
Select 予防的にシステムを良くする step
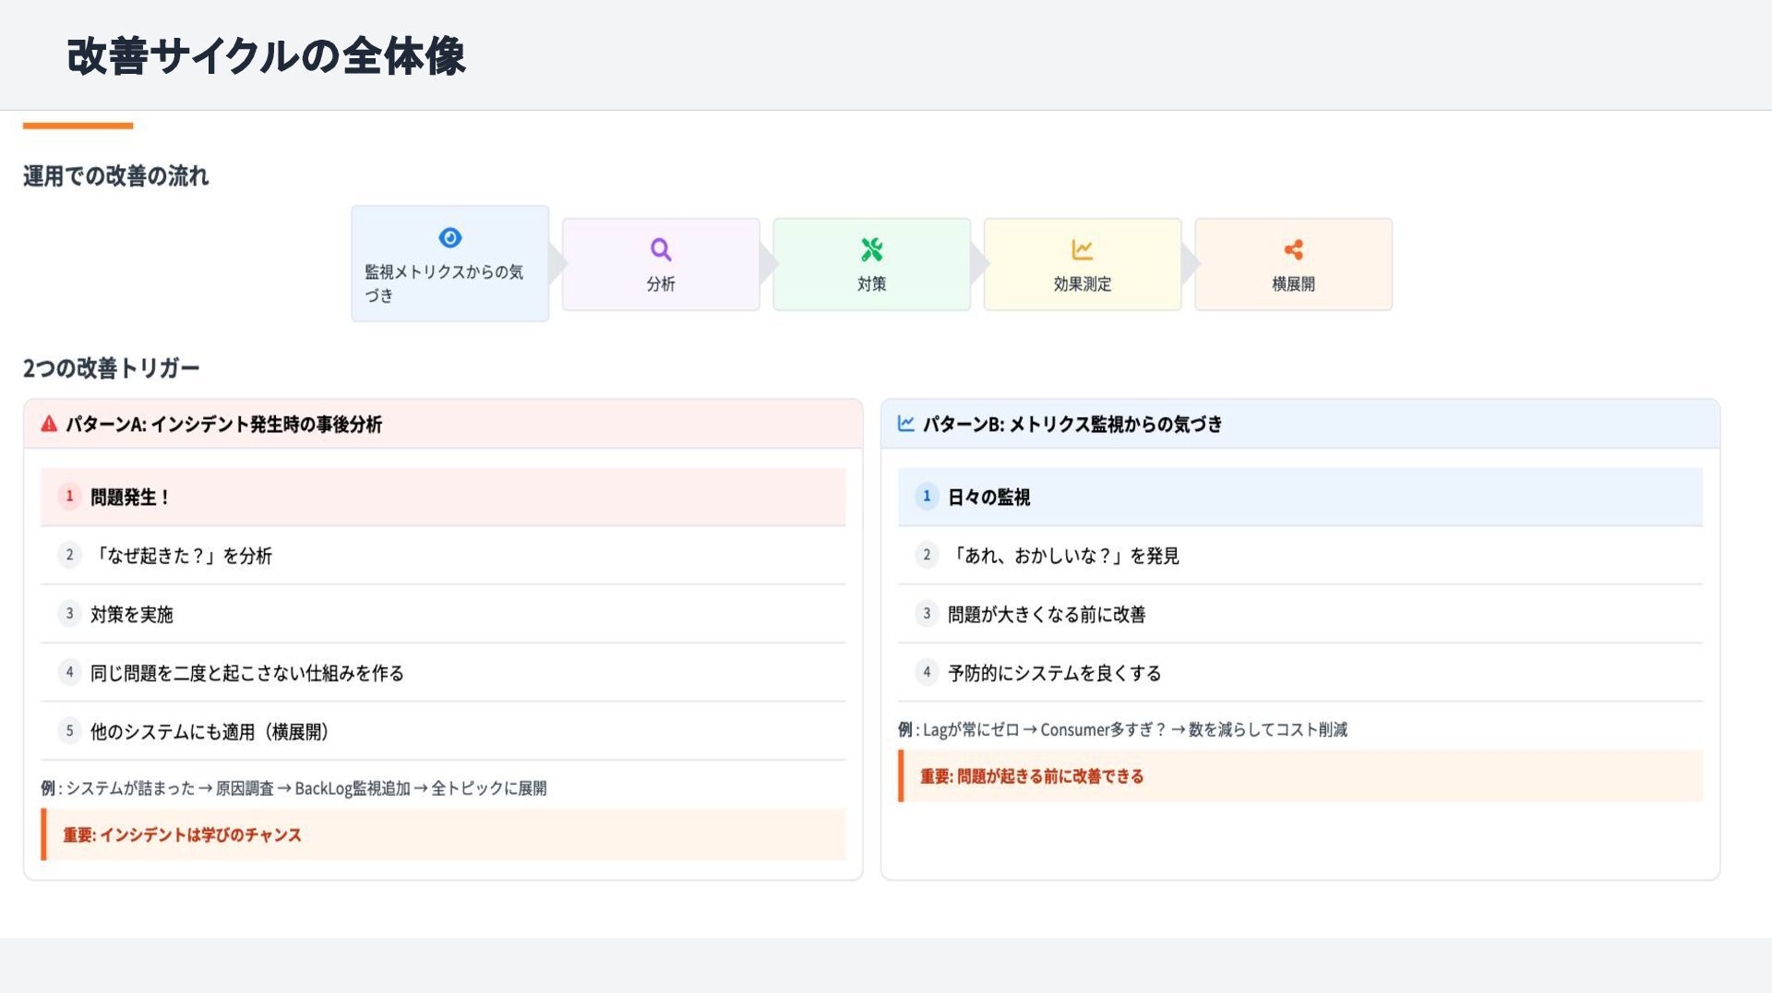[x=1054, y=673]
